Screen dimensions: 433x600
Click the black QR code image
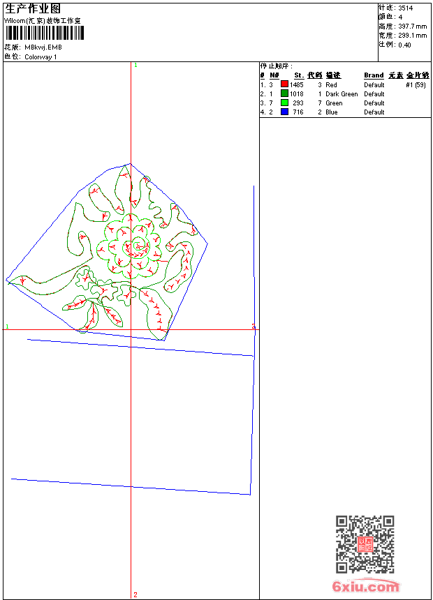click(x=365, y=544)
